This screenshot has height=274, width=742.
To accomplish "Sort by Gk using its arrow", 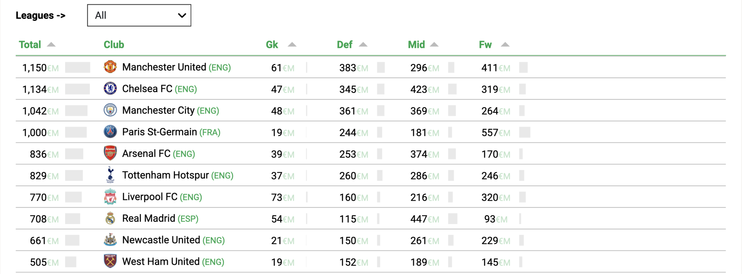I will [292, 44].
